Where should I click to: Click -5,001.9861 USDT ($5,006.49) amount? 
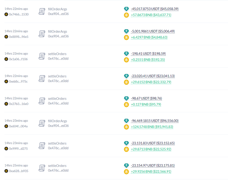click(153, 31)
